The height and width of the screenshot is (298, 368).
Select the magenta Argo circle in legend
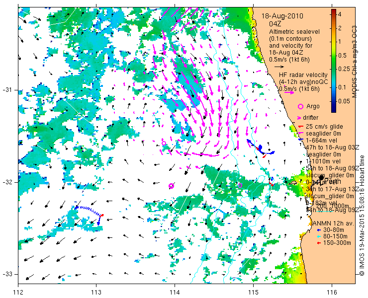tap(300, 107)
